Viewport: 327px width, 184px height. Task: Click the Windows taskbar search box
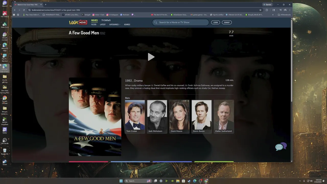pyautogui.click(x=138, y=181)
